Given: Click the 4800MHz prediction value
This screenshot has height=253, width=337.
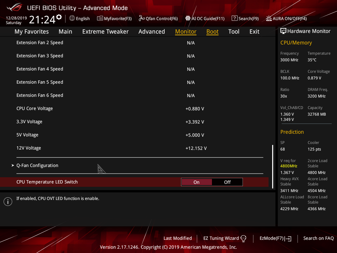Looking at the screenshot, I should (289, 166).
